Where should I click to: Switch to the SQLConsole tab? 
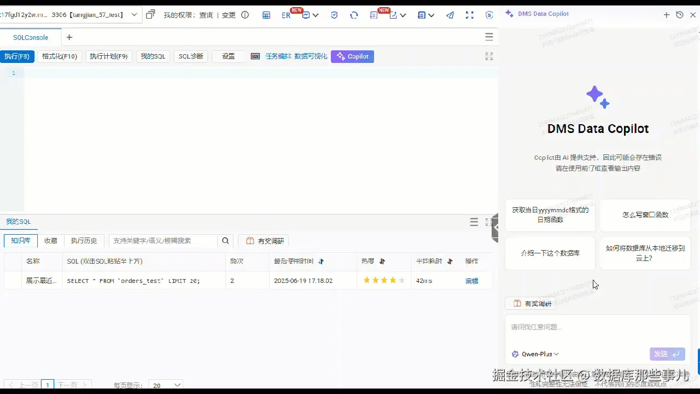click(x=31, y=38)
